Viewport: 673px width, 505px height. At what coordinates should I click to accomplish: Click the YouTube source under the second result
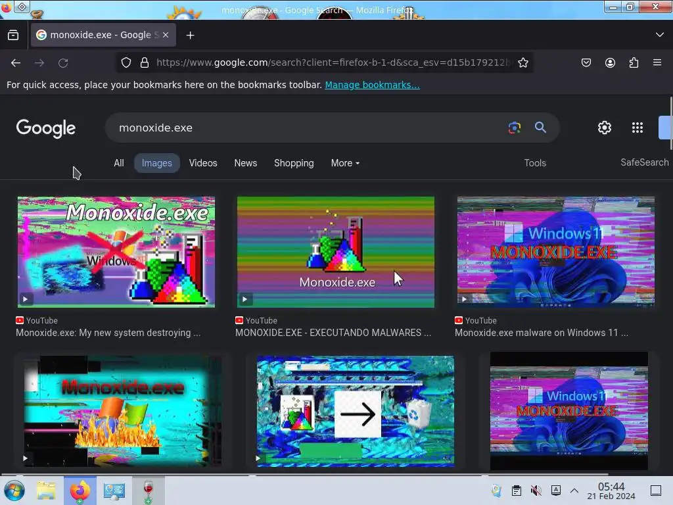click(256, 320)
